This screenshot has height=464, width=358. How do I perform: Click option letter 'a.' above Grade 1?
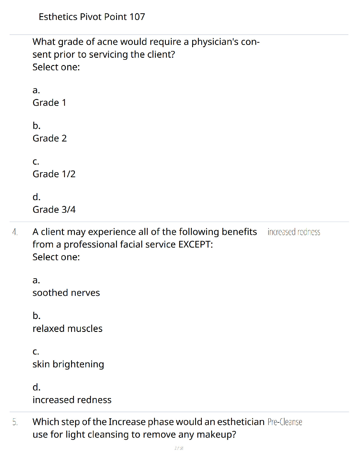[36, 90]
